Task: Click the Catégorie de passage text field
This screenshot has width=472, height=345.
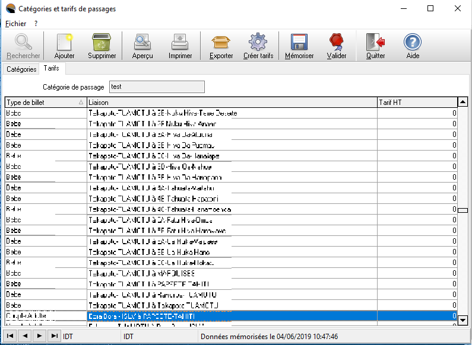Action: point(157,87)
